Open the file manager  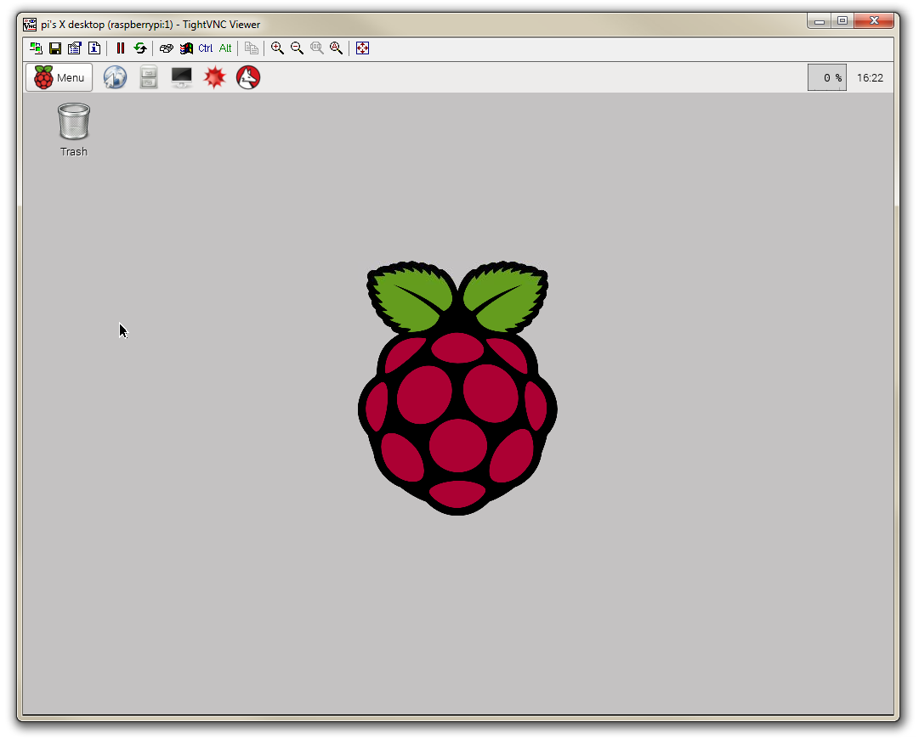coord(148,77)
